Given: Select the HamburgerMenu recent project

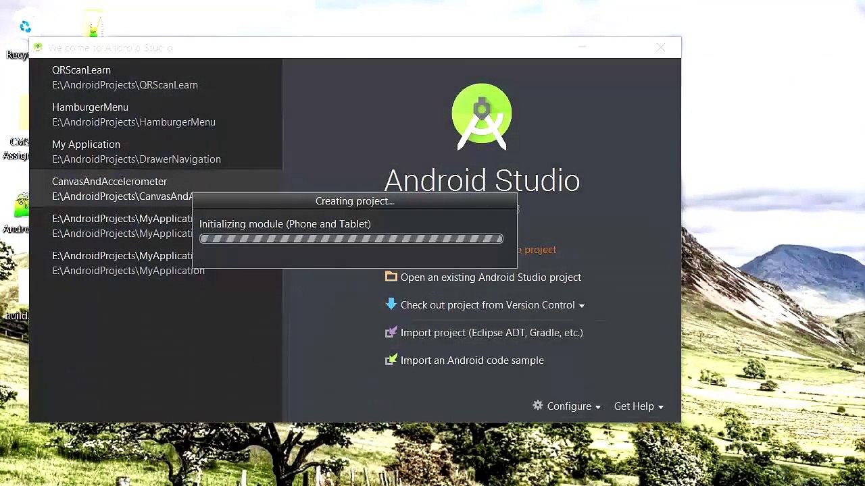Looking at the screenshot, I should (155, 114).
